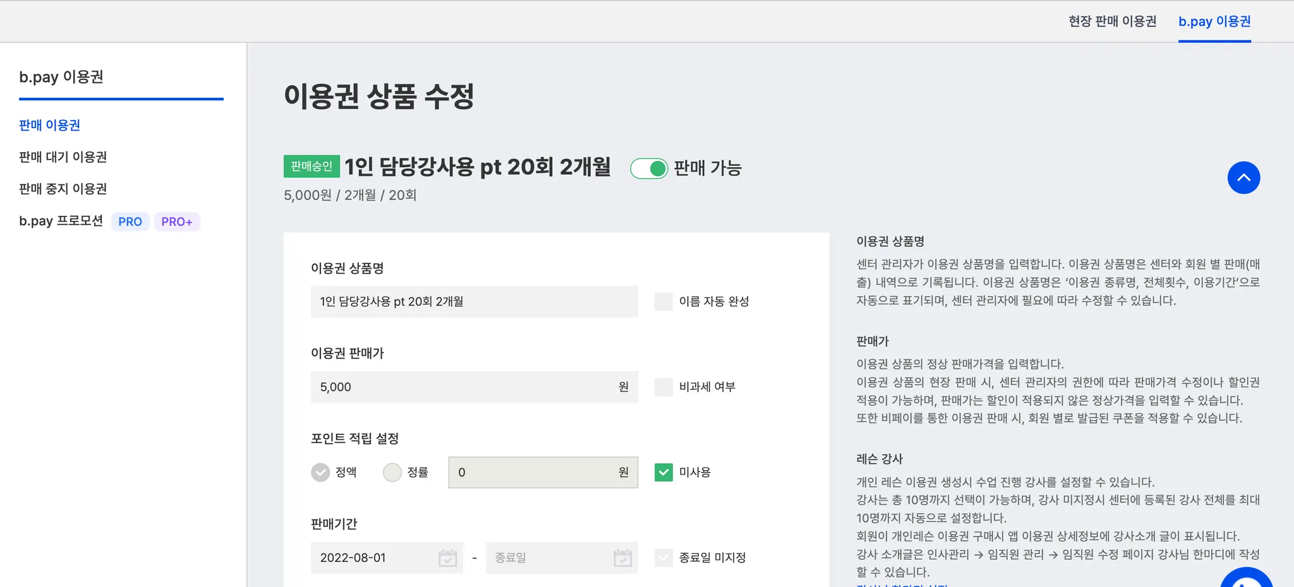Viewport: 1294px width, 587px height.
Task: Click the blue scroll-to-top arrow button
Action: click(x=1243, y=178)
